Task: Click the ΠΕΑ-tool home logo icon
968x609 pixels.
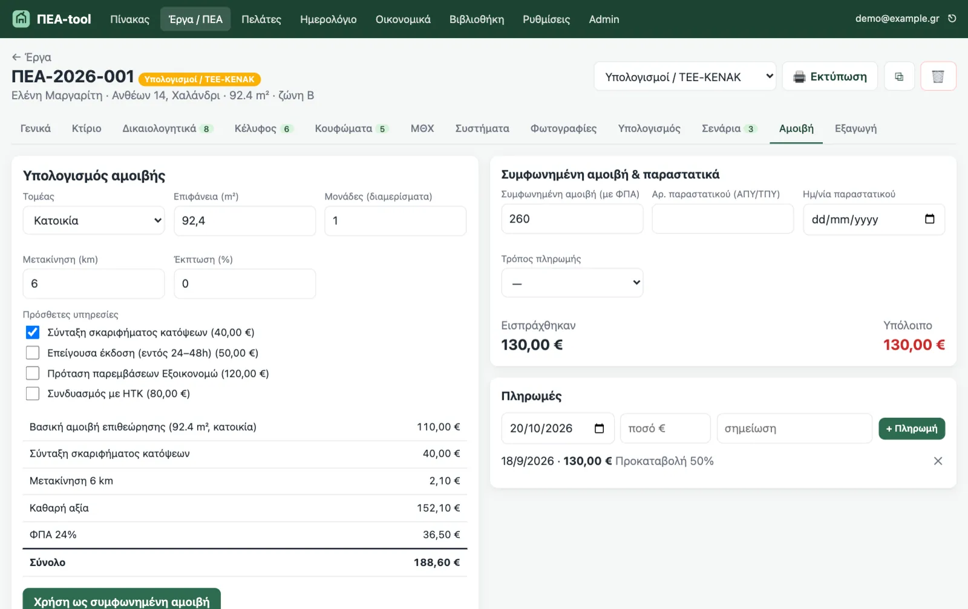Action: pos(21,19)
